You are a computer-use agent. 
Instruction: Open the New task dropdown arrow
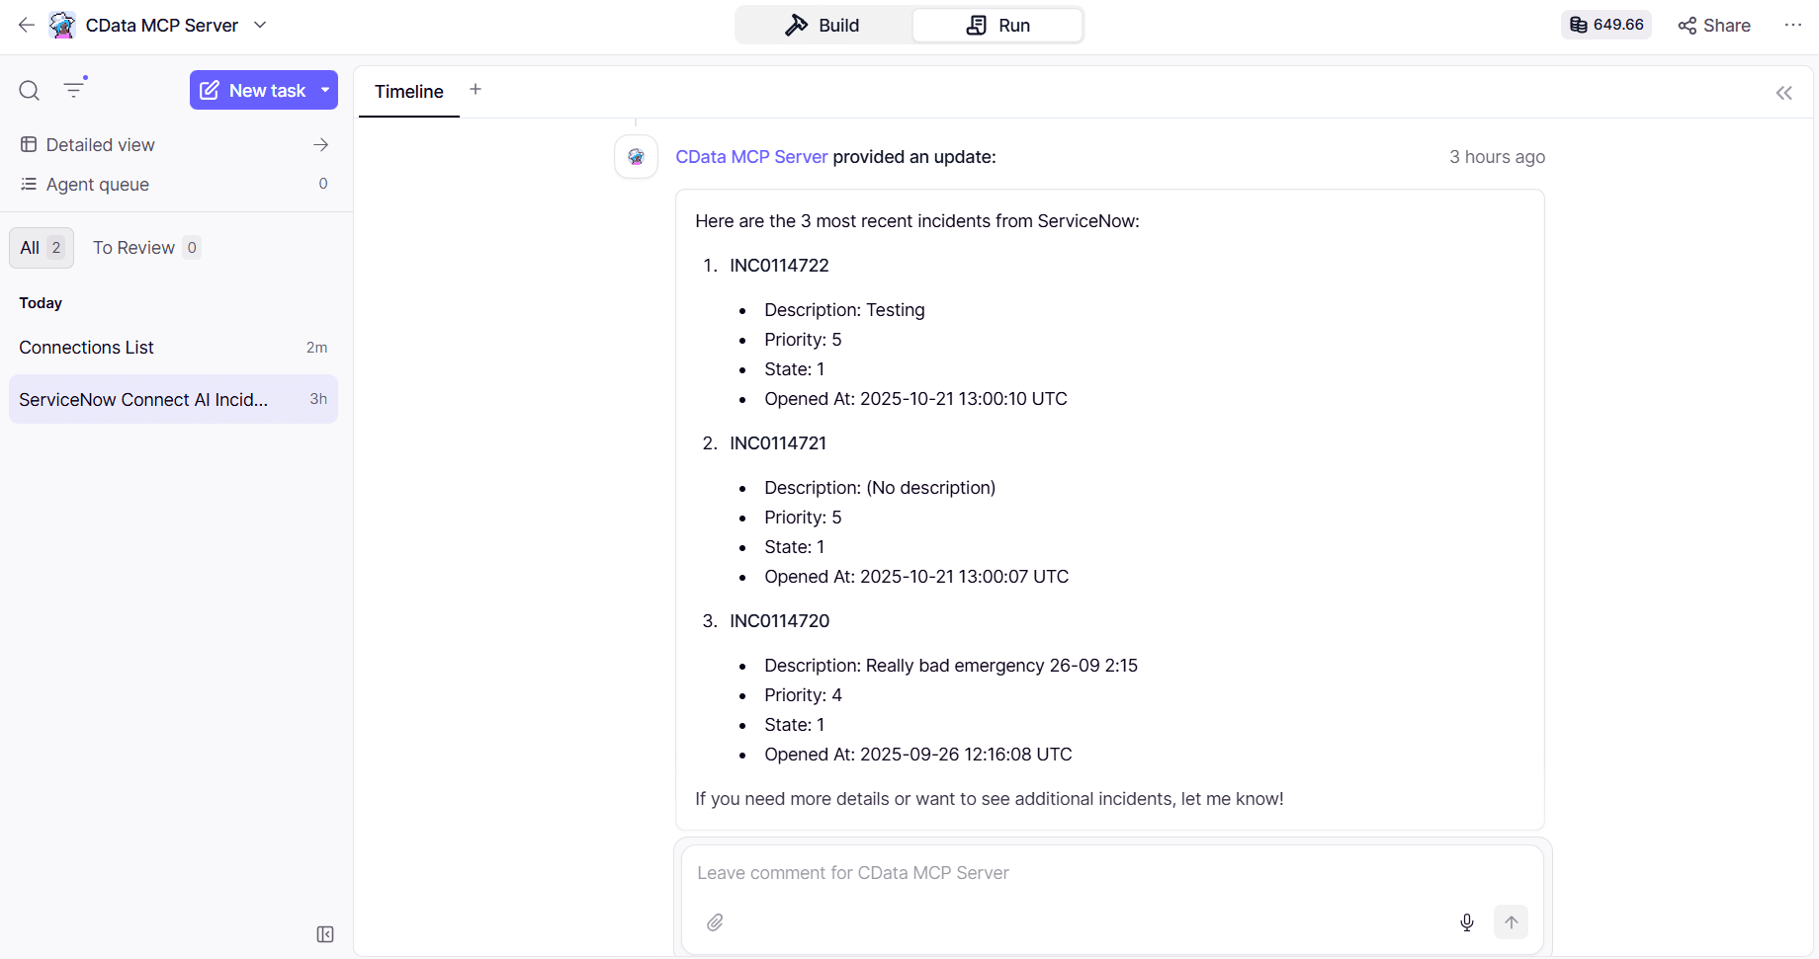coord(325,90)
